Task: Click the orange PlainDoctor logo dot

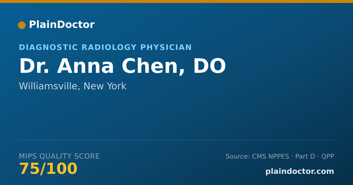Action: pos(22,25)
